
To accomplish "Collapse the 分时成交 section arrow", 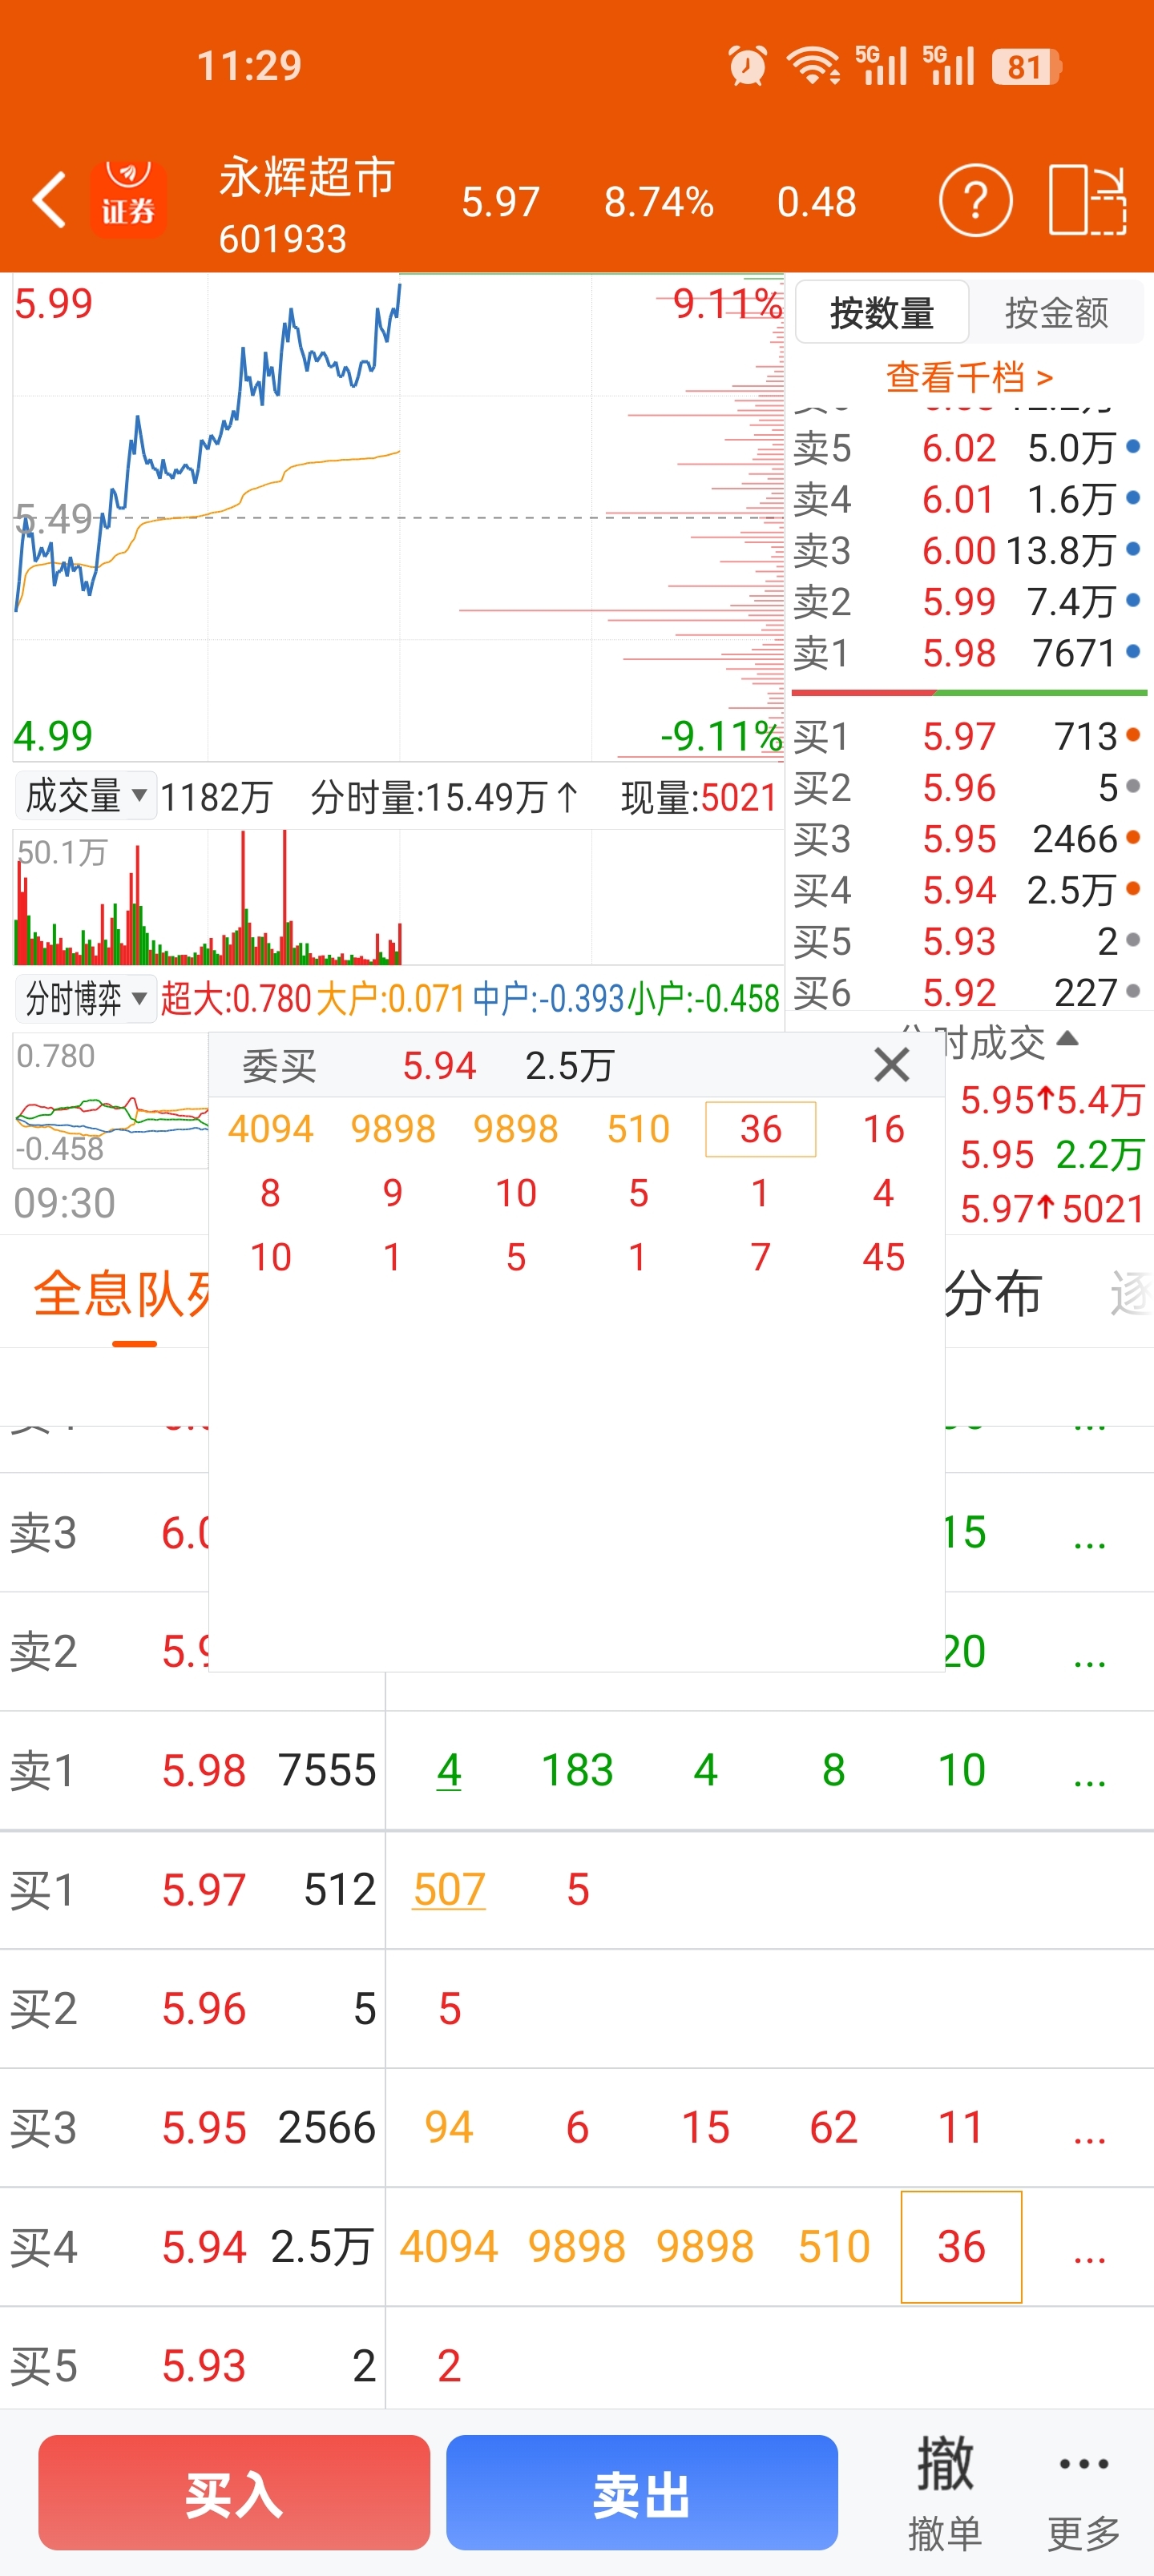I will [1068, 1038].
